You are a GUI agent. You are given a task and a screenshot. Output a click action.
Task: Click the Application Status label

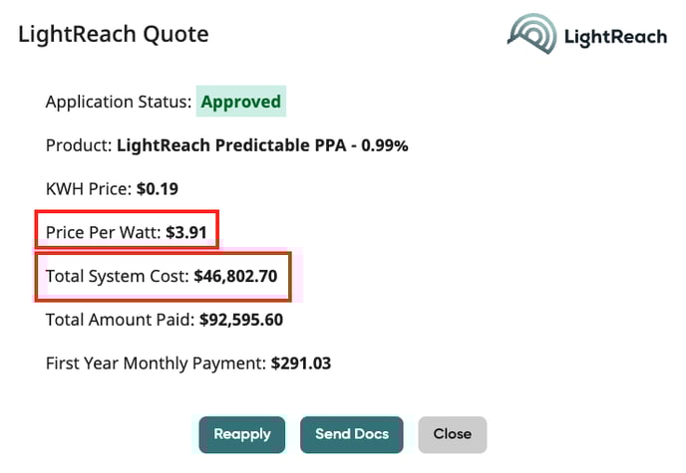pyautogui.click(x=119, y=102)
